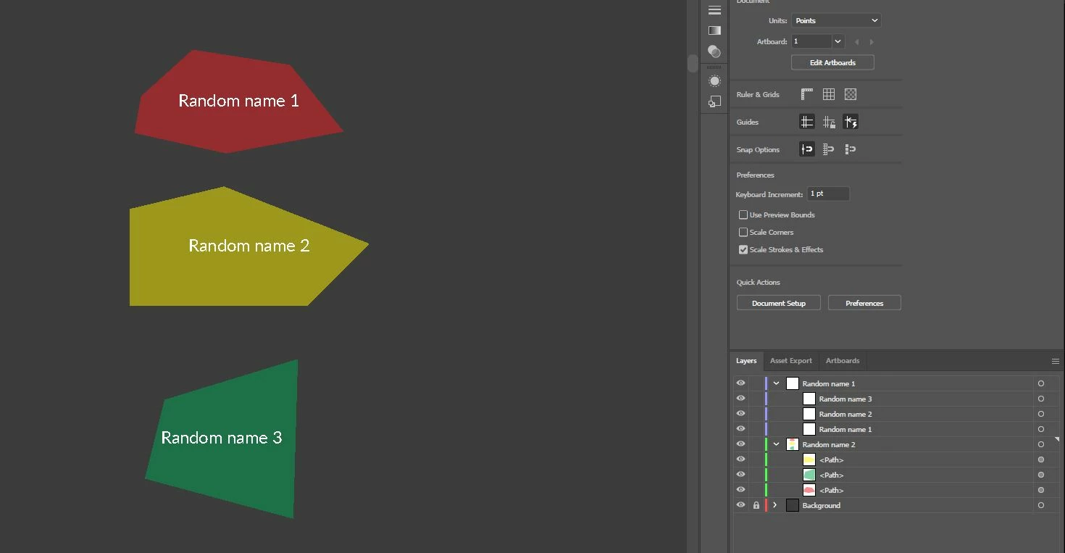The width and height of the screenshot is (1065, 553).
Task: Open the Stroke panel icon in the dock
Action: [714, 10]
